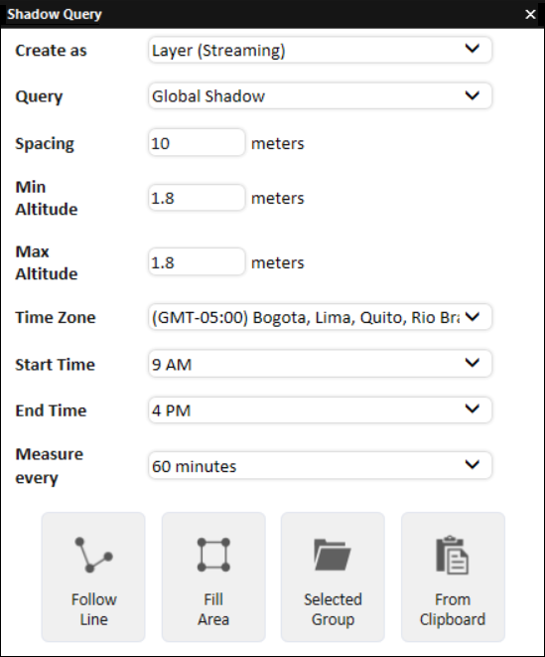Click the Min Altitude input field
Viewport: 545px width, 657px height.
click(197, 198)
